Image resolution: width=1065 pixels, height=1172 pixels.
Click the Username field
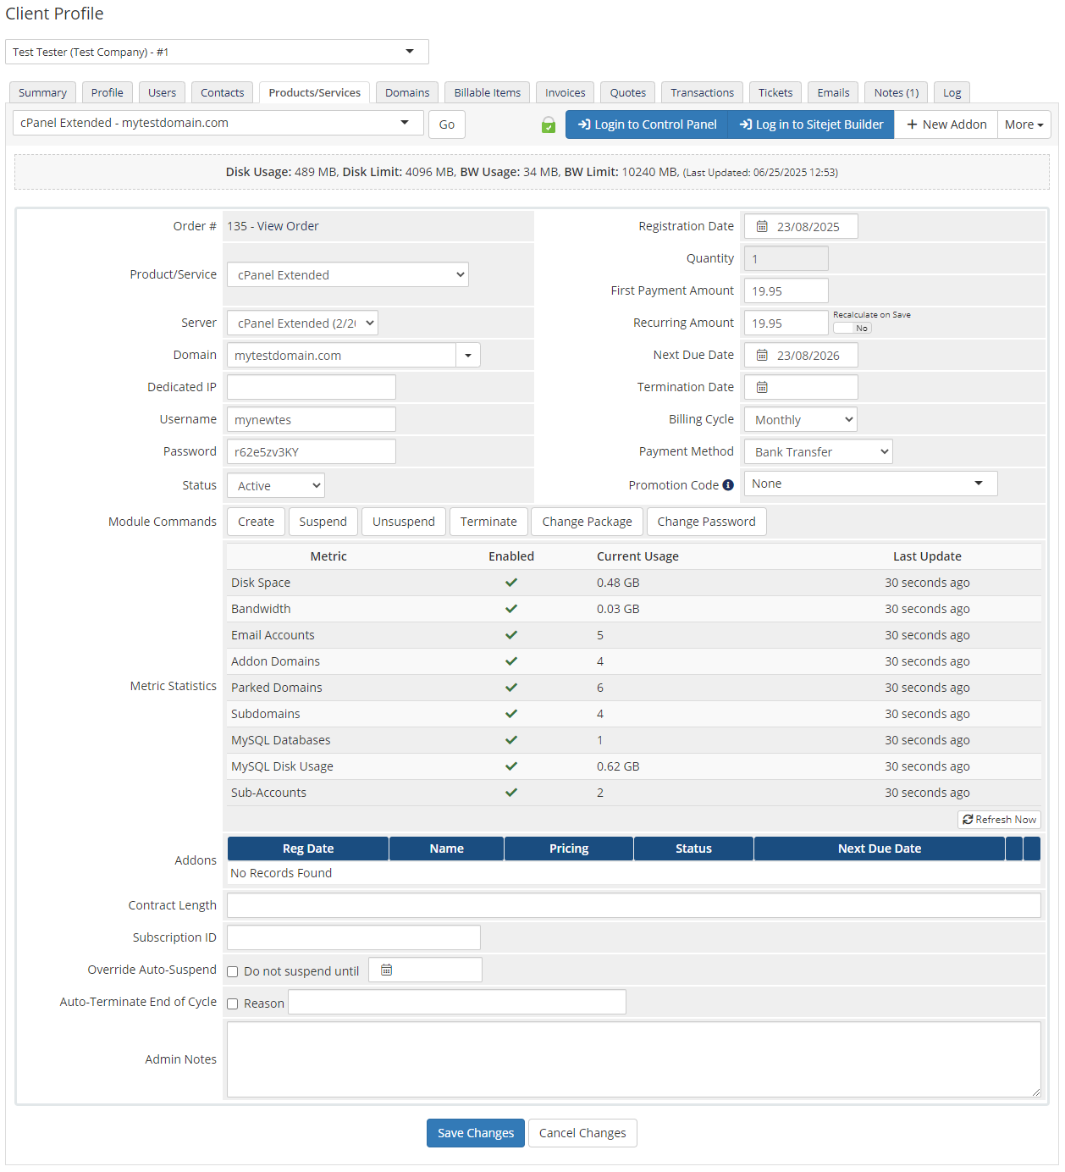312,420
